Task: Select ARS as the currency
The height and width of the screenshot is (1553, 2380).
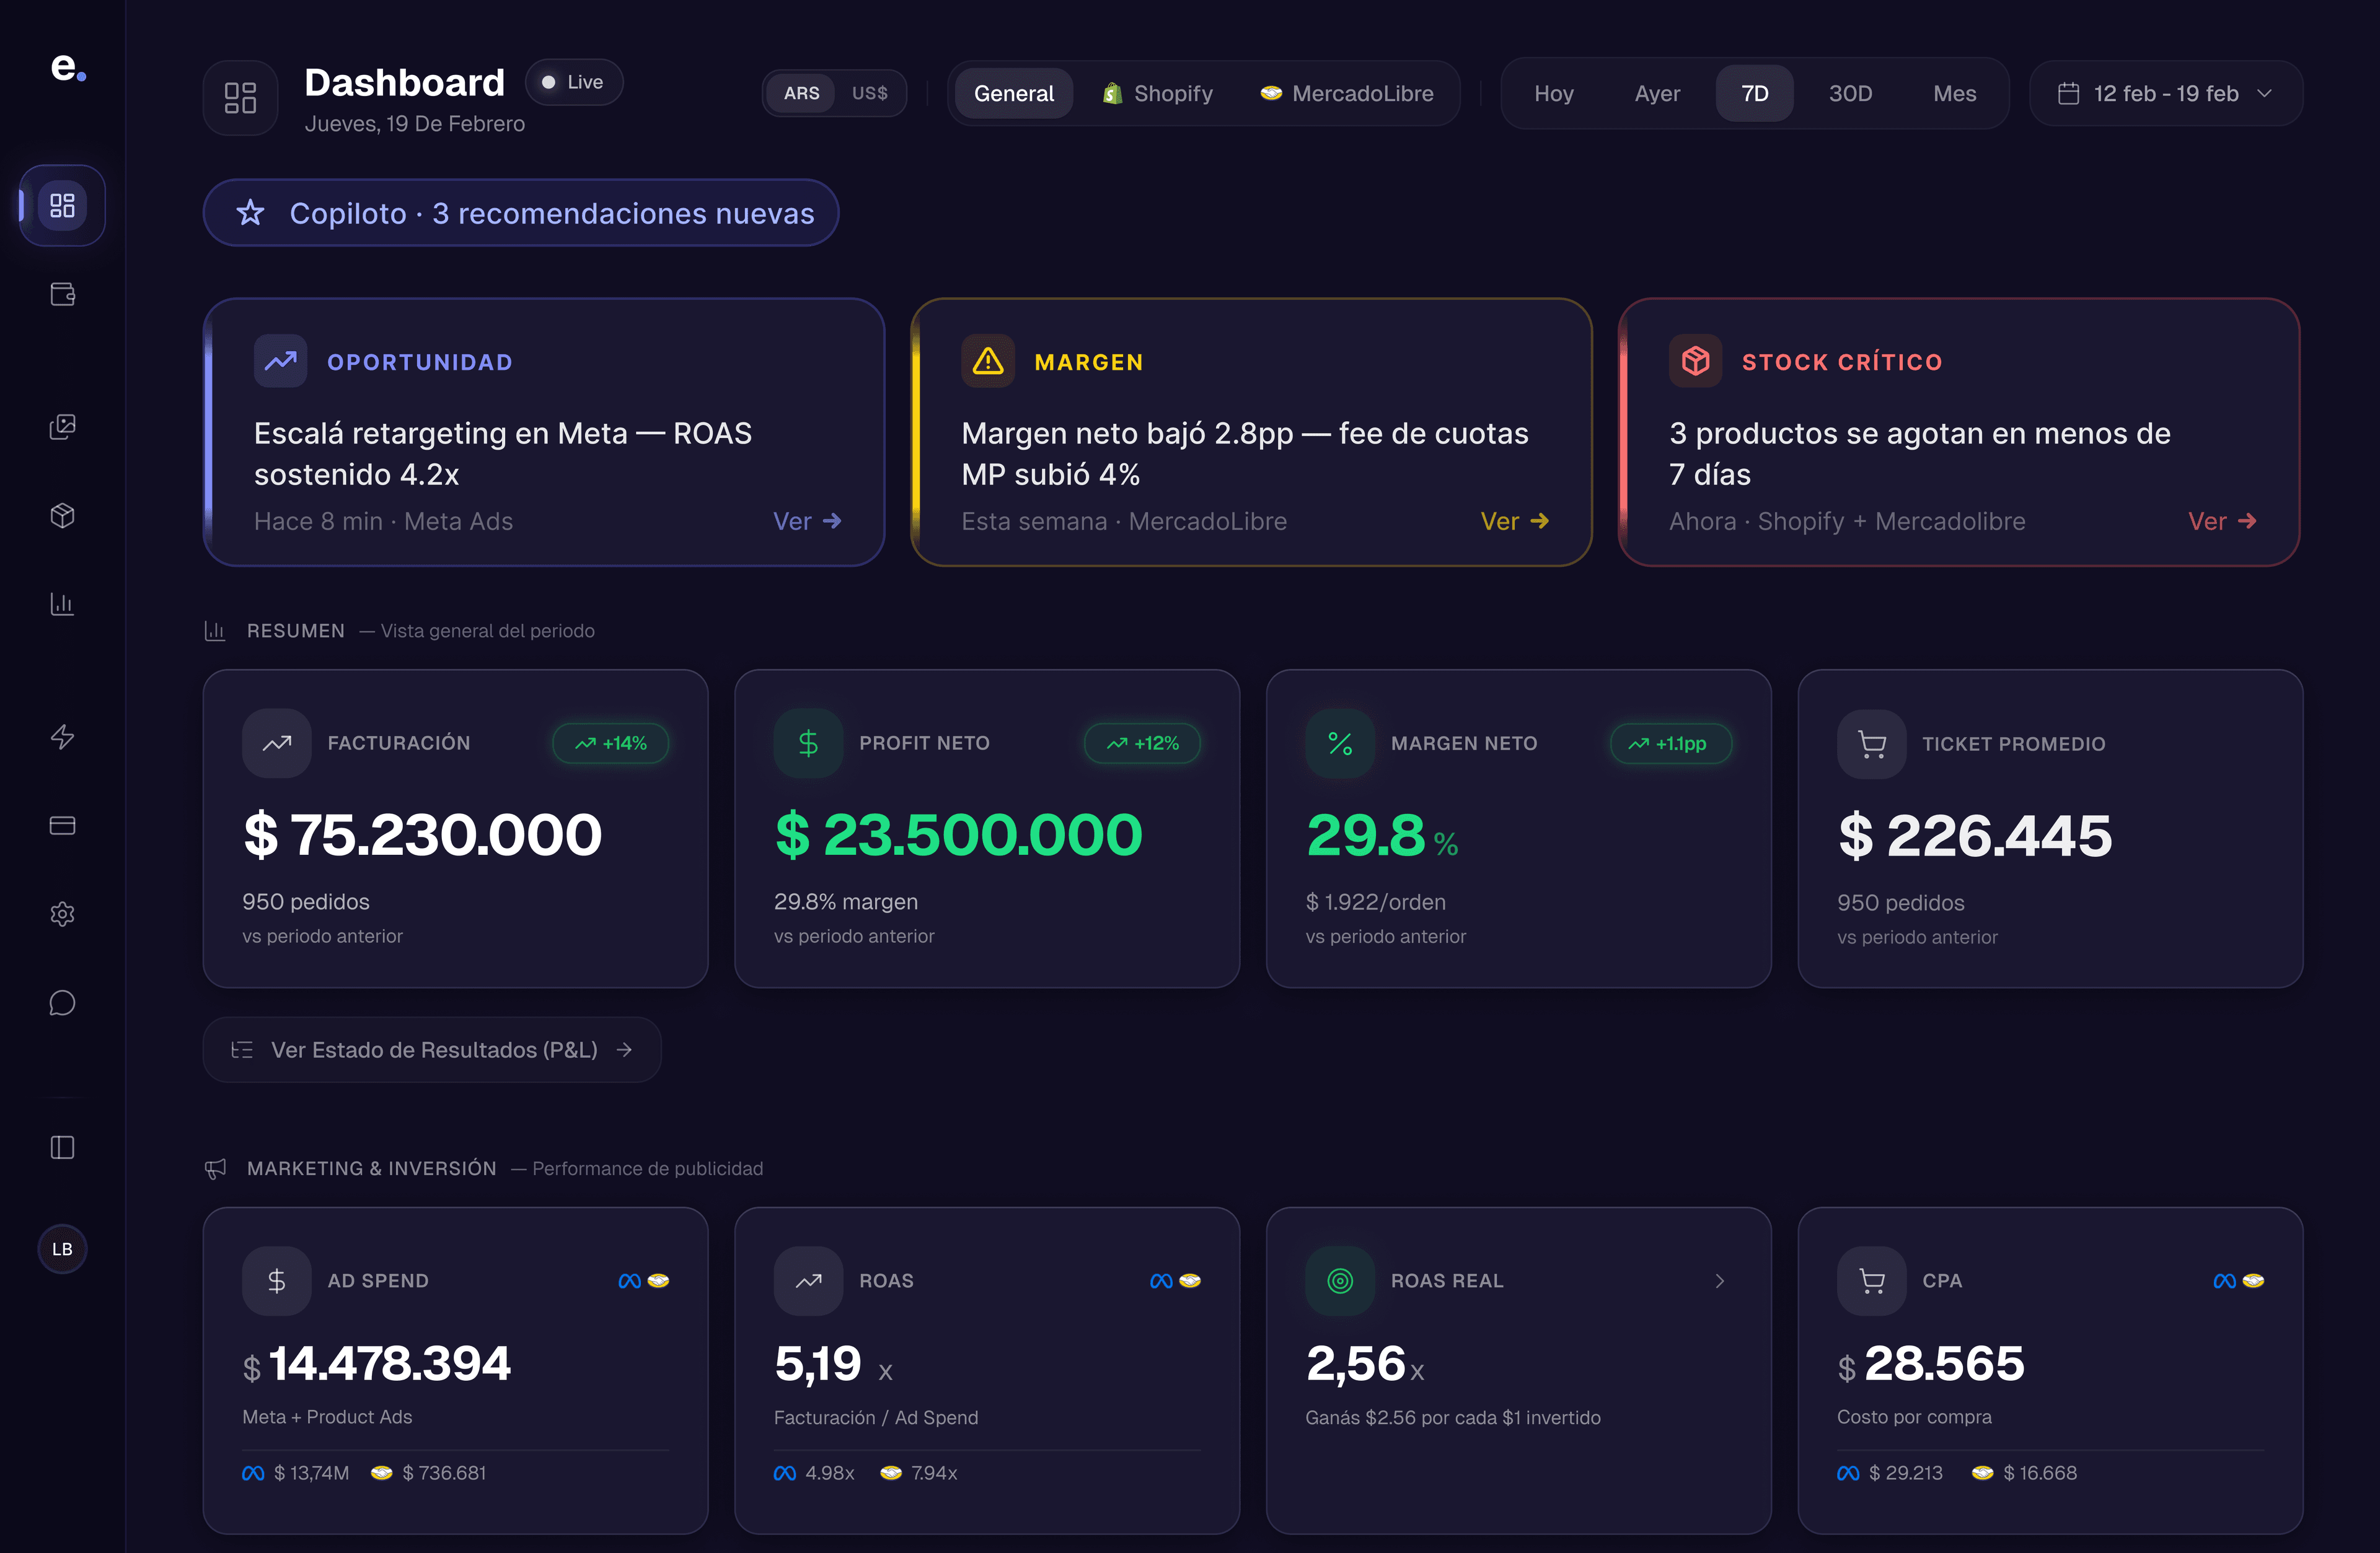Action: point(801,93)
